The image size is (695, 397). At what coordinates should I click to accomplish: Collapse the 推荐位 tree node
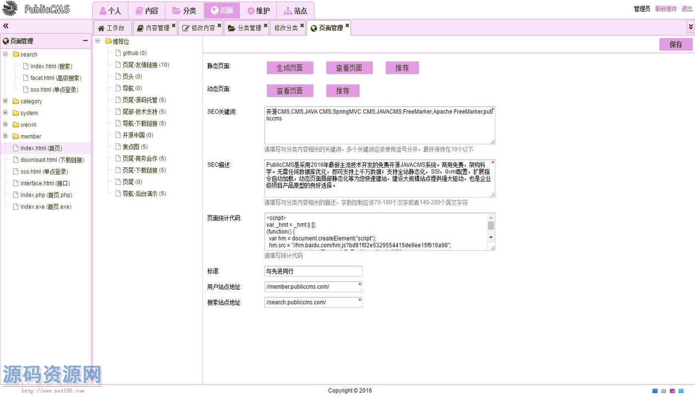[x=98, y=41]
